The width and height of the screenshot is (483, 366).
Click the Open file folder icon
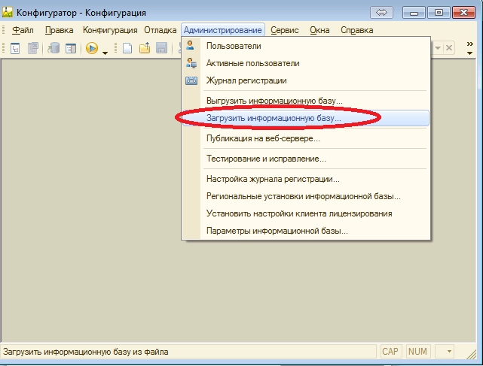click(x=145, y=48)
